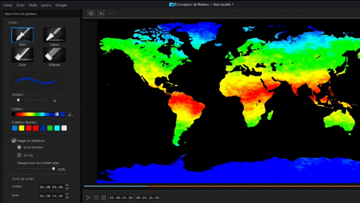This screenshot has width=360, height=203.
Task: Select the 'du clip' radio option
Action: click(19, 155)
